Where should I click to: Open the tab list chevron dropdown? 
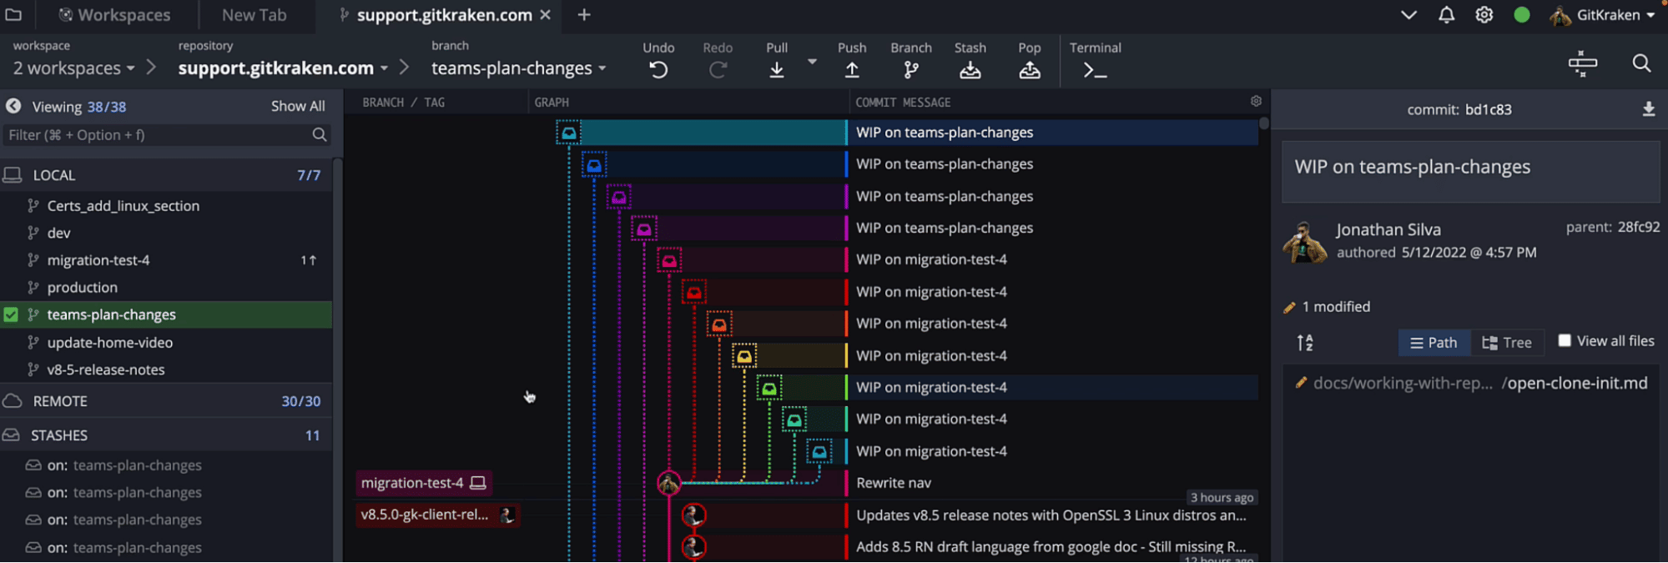coord(1408,15)
